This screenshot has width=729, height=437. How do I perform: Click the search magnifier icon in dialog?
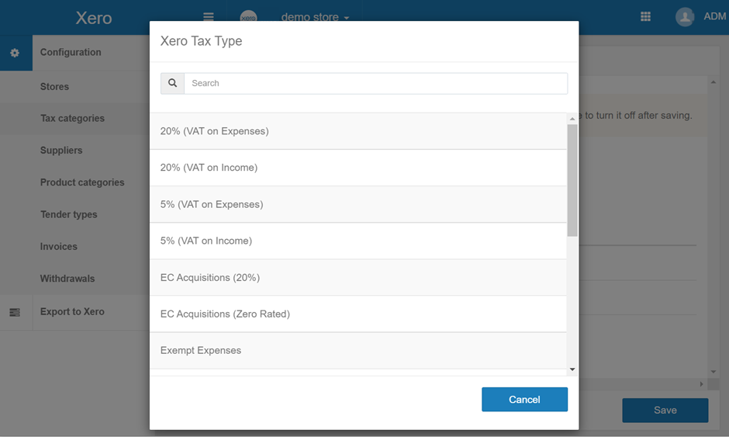[x=172, y=83]
